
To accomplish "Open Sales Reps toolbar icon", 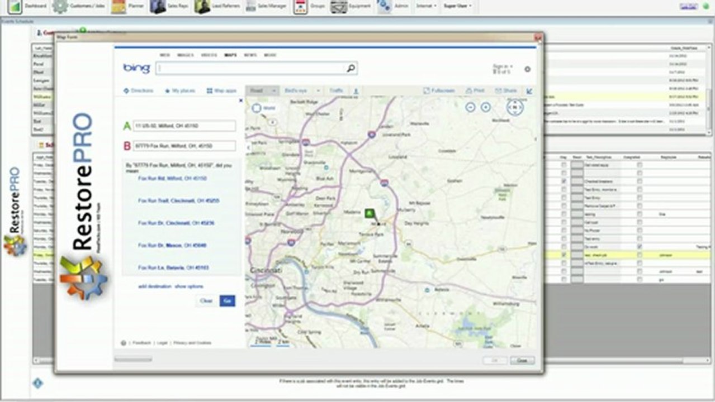I will (x=158, y=7).
